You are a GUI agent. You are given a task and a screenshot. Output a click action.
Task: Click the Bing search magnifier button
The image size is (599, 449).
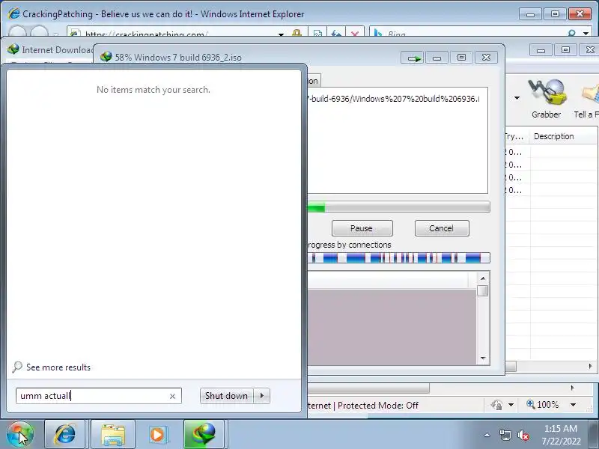(571, 34)
